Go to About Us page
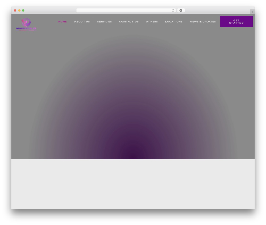 82,22
